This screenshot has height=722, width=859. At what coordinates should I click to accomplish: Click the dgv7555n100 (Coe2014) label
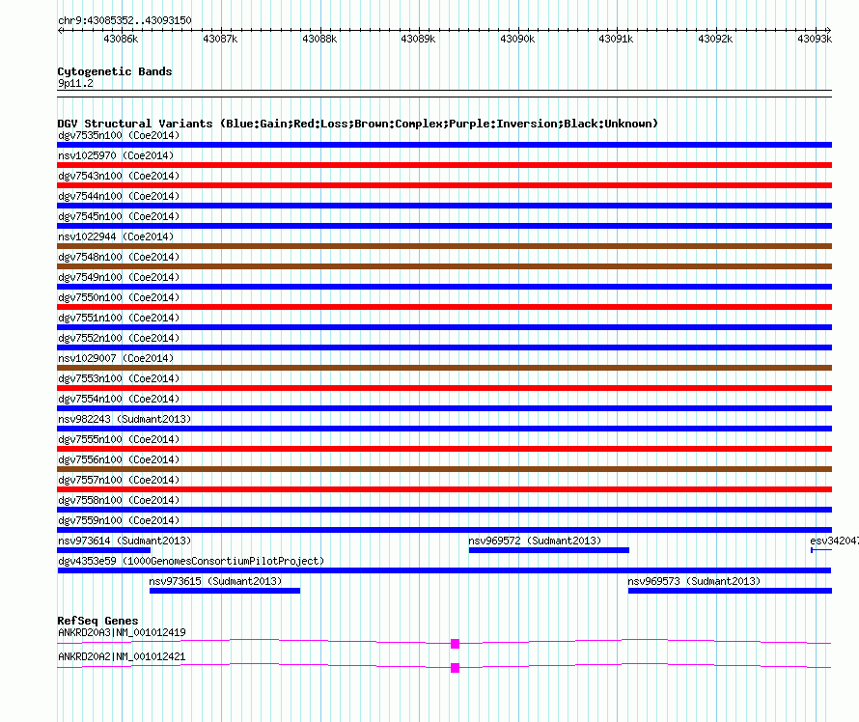119,439
